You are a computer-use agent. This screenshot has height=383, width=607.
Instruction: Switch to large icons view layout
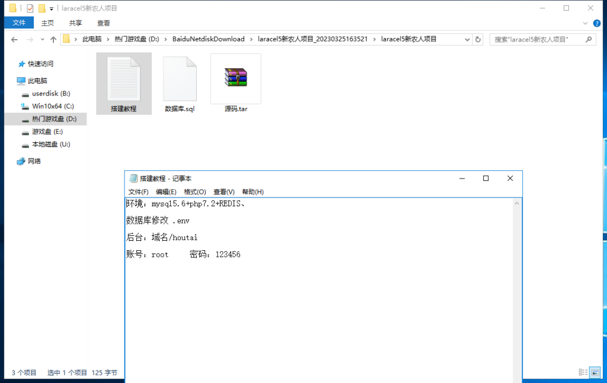(x=595, y=372)
